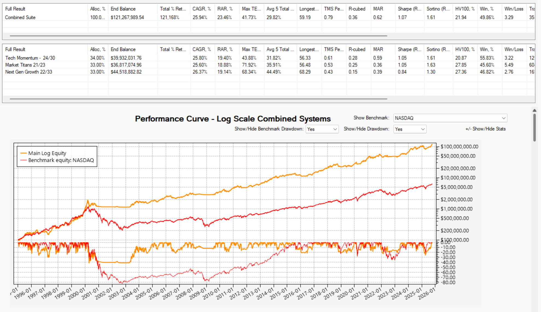541x312 pixels.
Task: Select the Market Titans 21/23 row
Action: coord(268,65)
